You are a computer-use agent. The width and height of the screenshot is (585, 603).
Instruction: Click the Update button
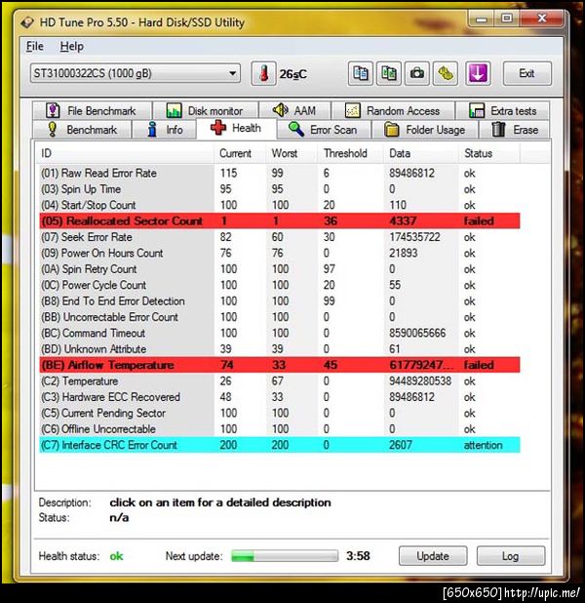coord(433,556)
